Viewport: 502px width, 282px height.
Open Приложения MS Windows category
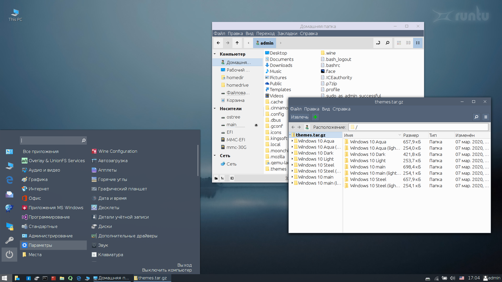(x=53, y=208)
